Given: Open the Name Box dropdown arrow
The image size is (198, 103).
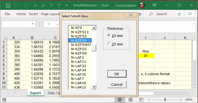Looking at the screenshot, I should tap(33, 24).
